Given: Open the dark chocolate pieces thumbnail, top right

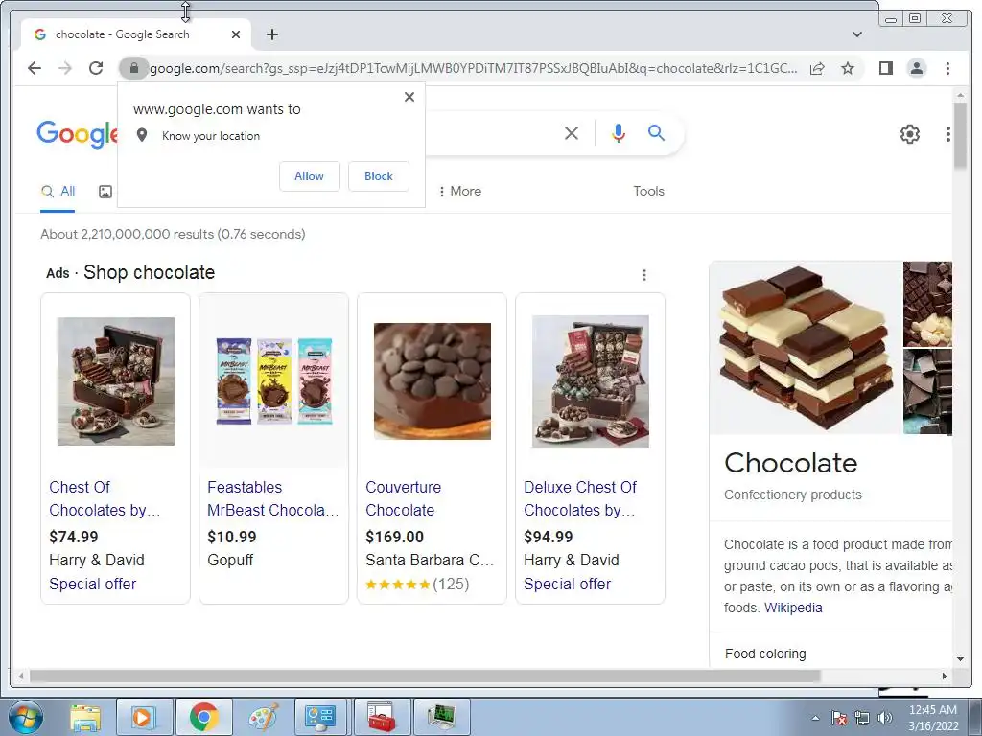Looking at the screenshot, I should pyautogui.click(x=927, y=304).
